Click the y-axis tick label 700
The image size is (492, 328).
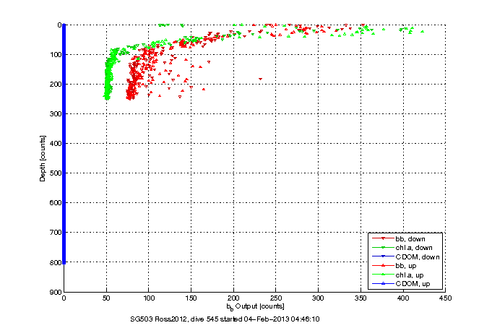[56, 232]
